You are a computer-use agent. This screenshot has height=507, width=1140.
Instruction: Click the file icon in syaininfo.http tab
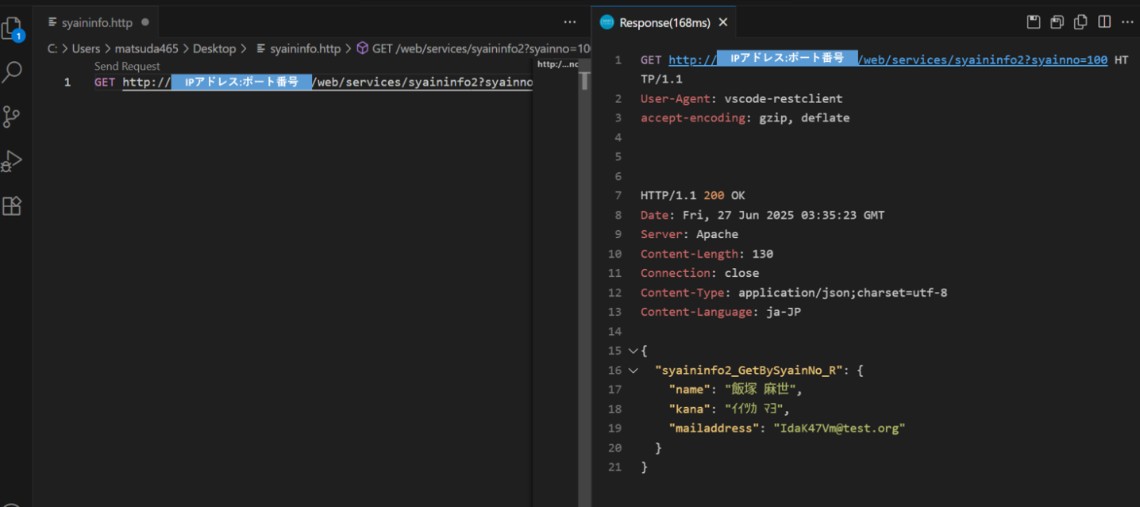[52, 23]
